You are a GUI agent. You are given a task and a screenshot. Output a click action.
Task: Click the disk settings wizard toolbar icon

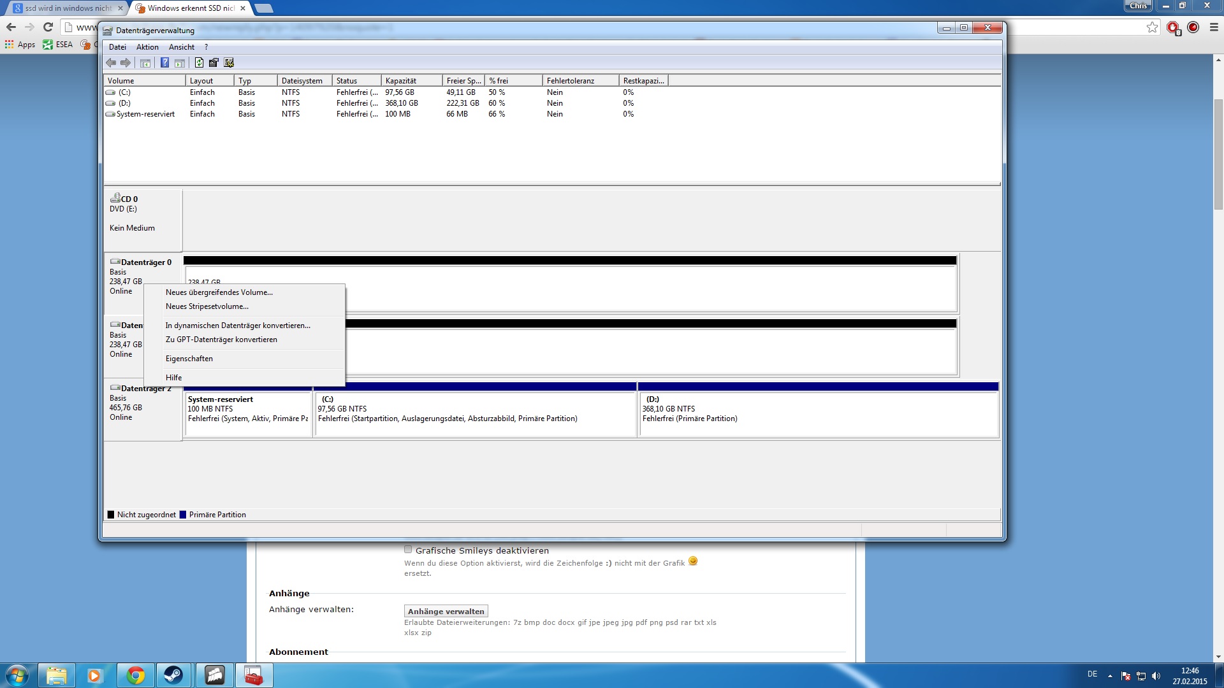229,62
